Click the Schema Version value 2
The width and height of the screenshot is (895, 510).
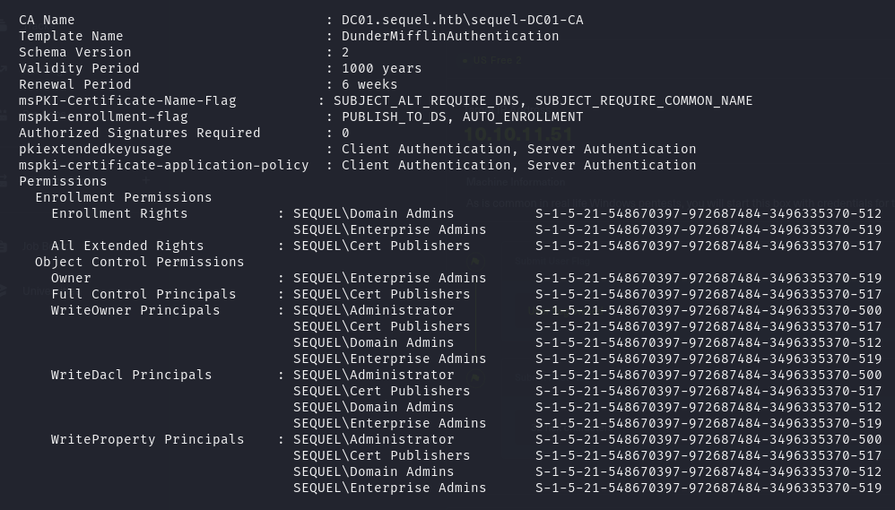(x=345, y=52)
